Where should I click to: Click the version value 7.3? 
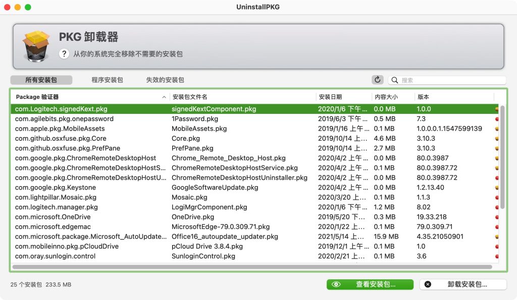pos(421,119)
